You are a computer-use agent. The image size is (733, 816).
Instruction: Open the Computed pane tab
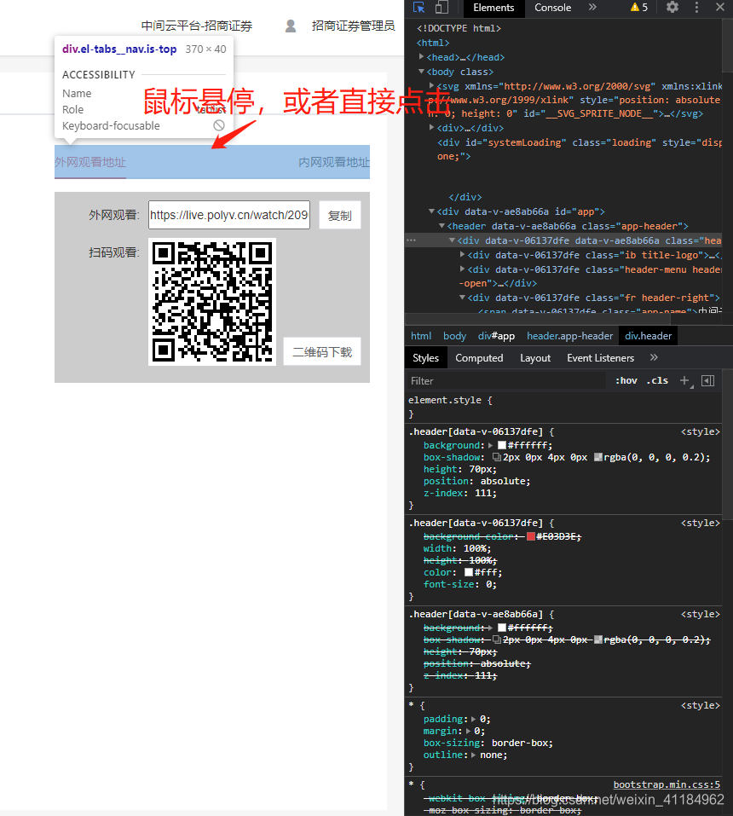coord(479,358)
